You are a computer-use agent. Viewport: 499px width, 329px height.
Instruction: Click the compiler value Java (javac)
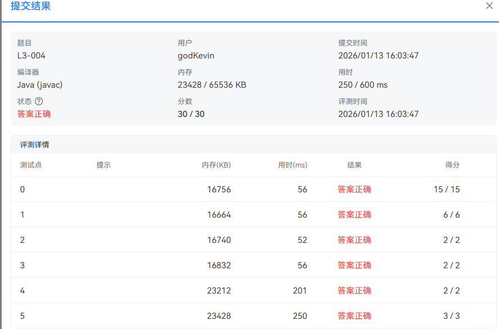pos(40,85)
